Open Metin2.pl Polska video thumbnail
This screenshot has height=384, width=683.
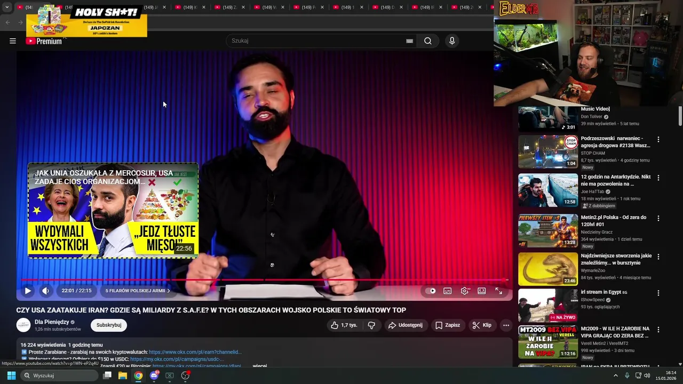pos(548,230)
